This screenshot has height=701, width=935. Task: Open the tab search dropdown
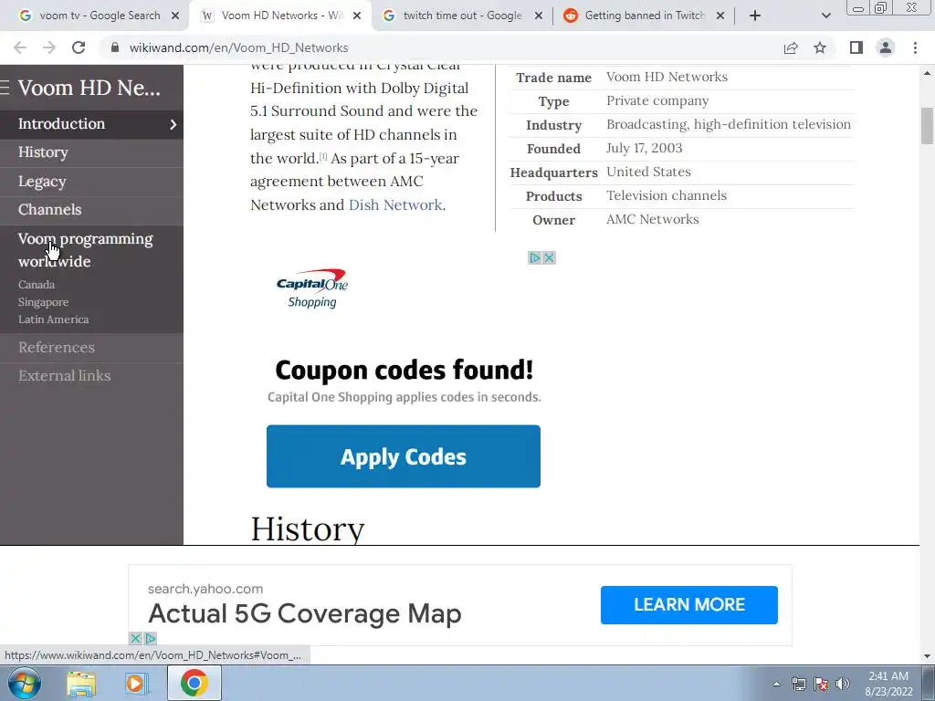[x=825, y=16]
